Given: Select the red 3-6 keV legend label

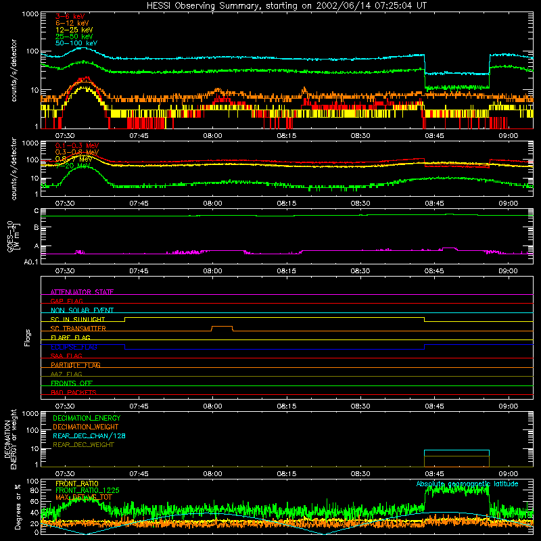Looking at the screenshot, I should coord(70,16).
